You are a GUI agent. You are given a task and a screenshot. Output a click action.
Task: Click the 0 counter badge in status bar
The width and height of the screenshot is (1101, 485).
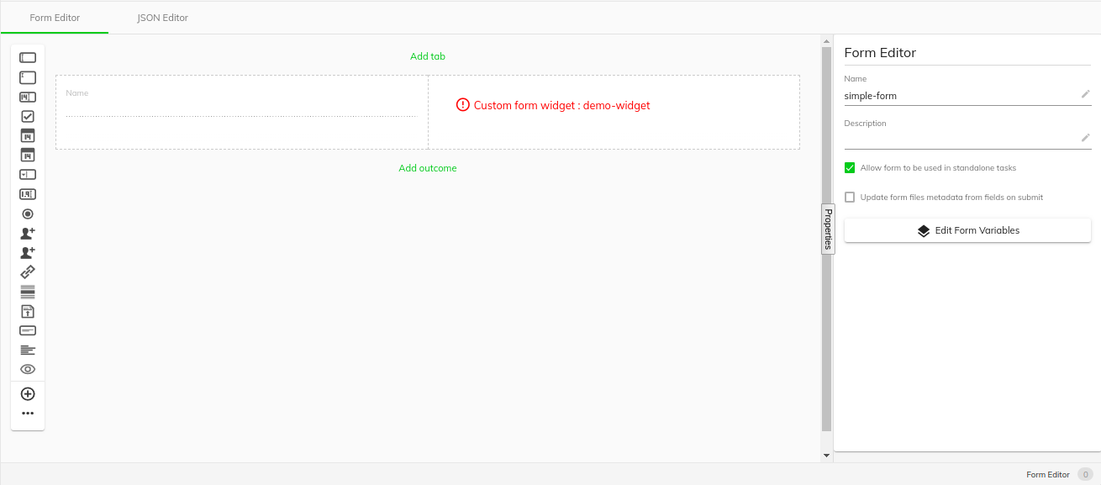[x=1086, y=475]
